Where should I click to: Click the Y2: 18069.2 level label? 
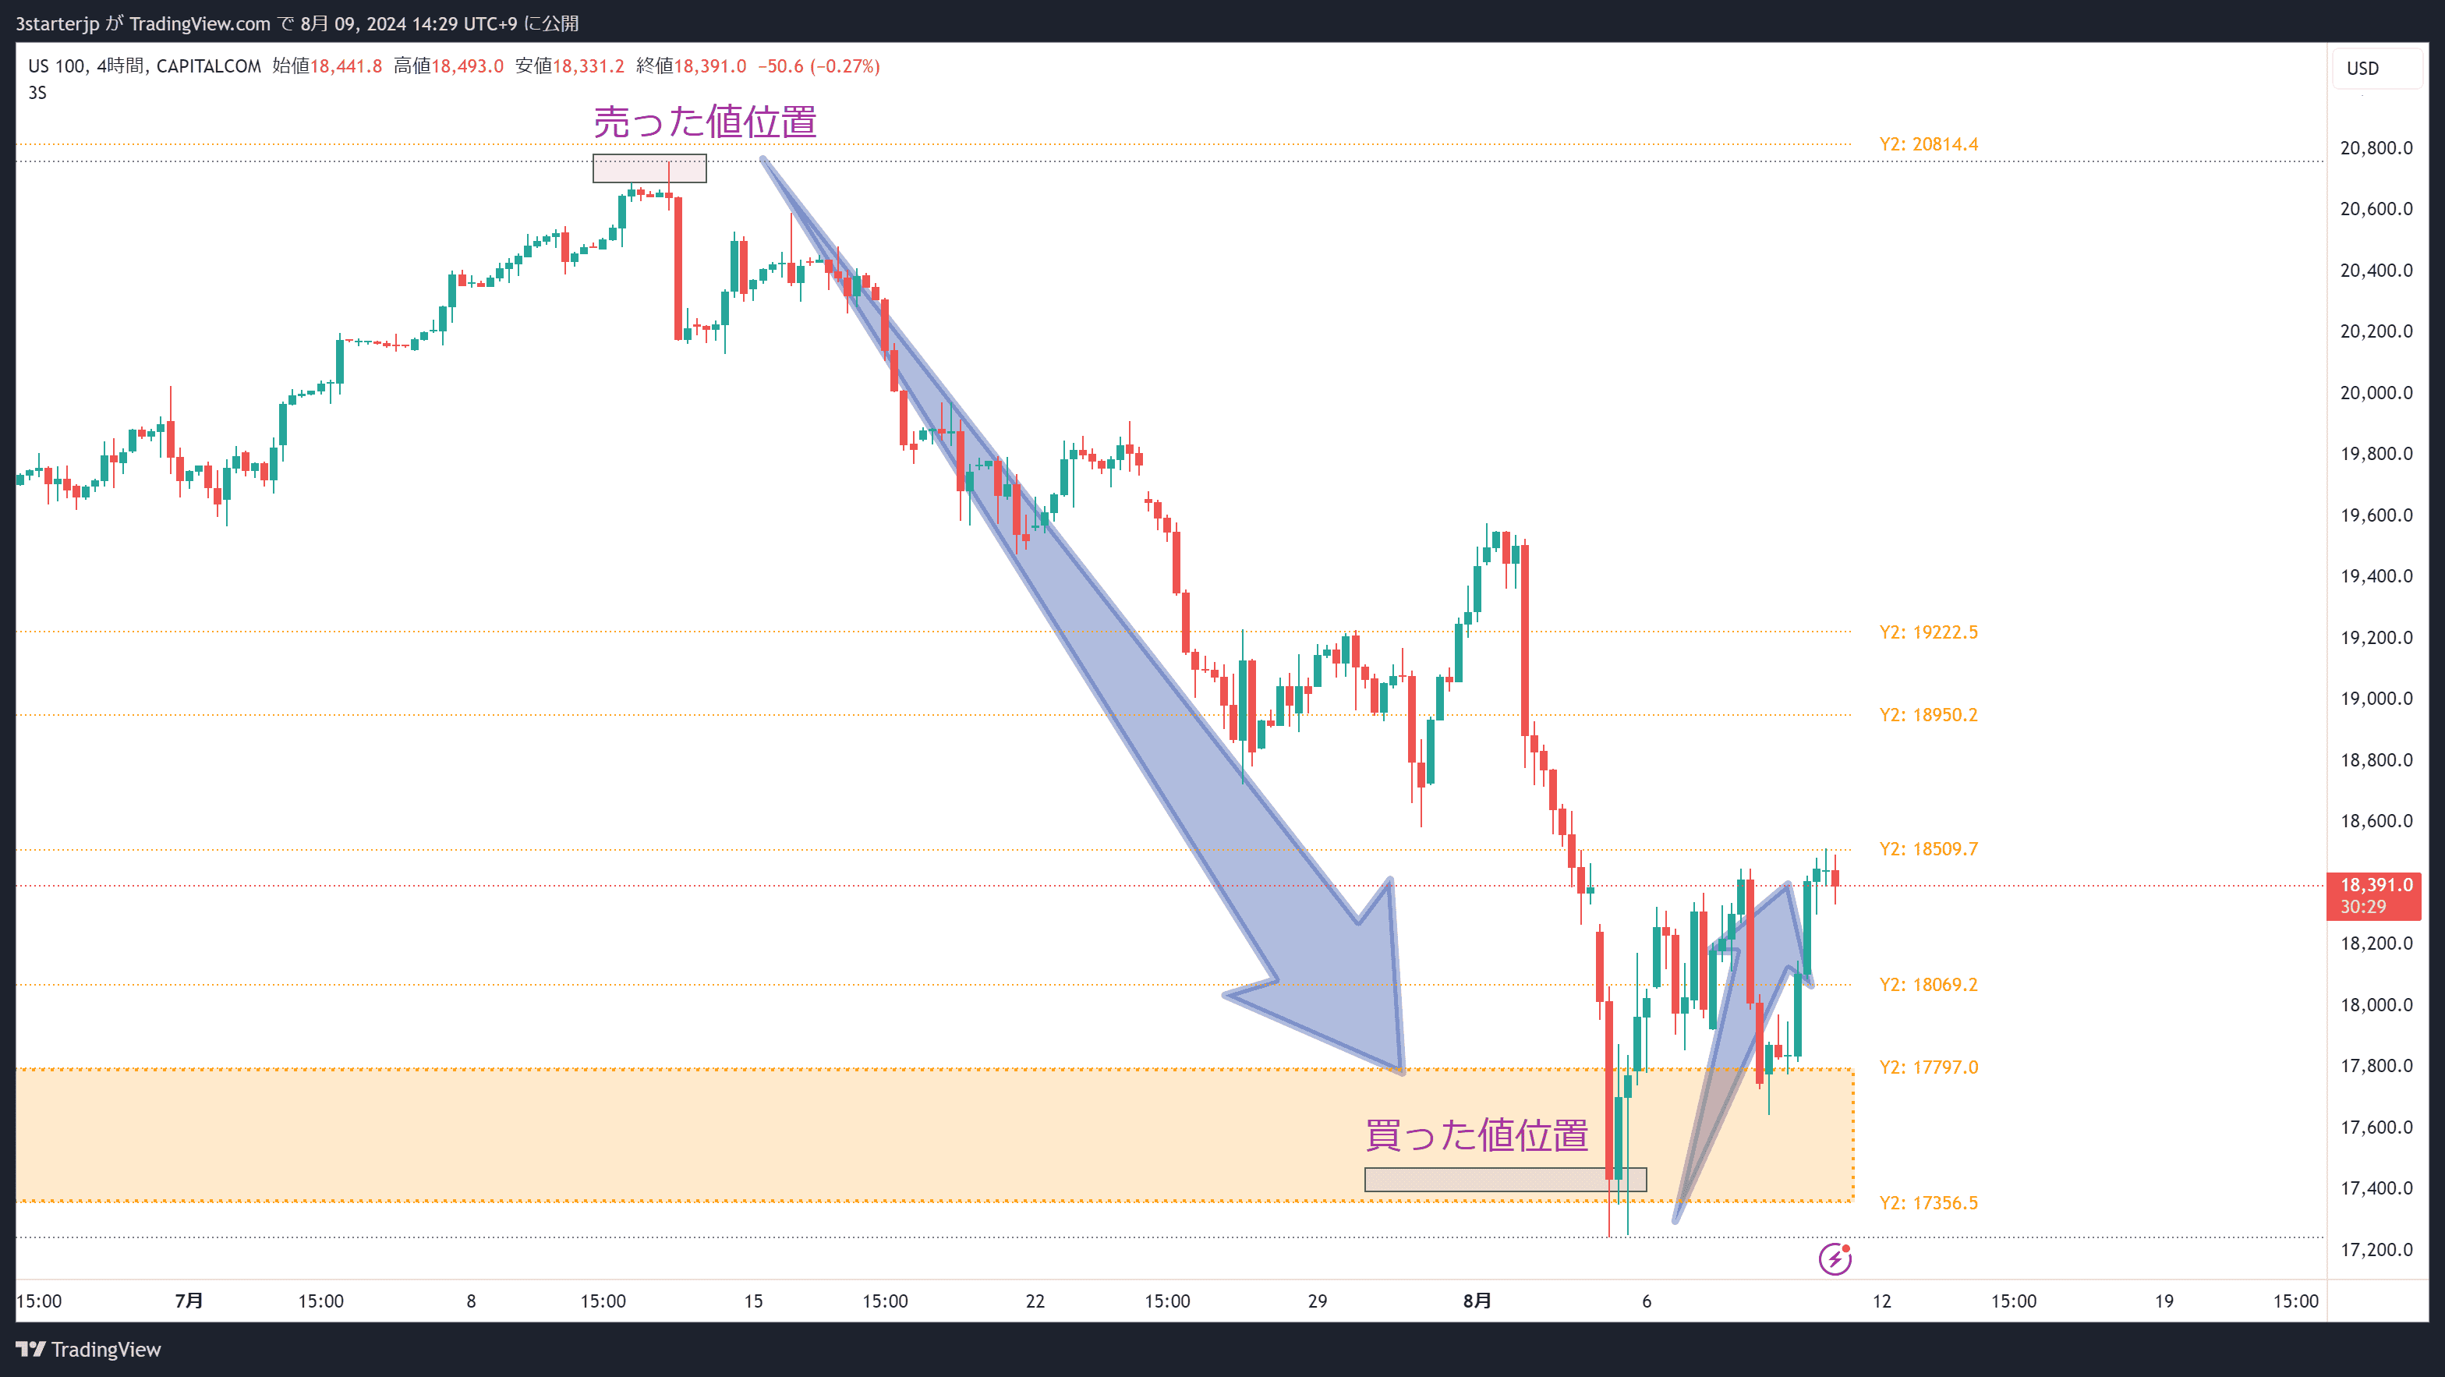point(1928,984)
